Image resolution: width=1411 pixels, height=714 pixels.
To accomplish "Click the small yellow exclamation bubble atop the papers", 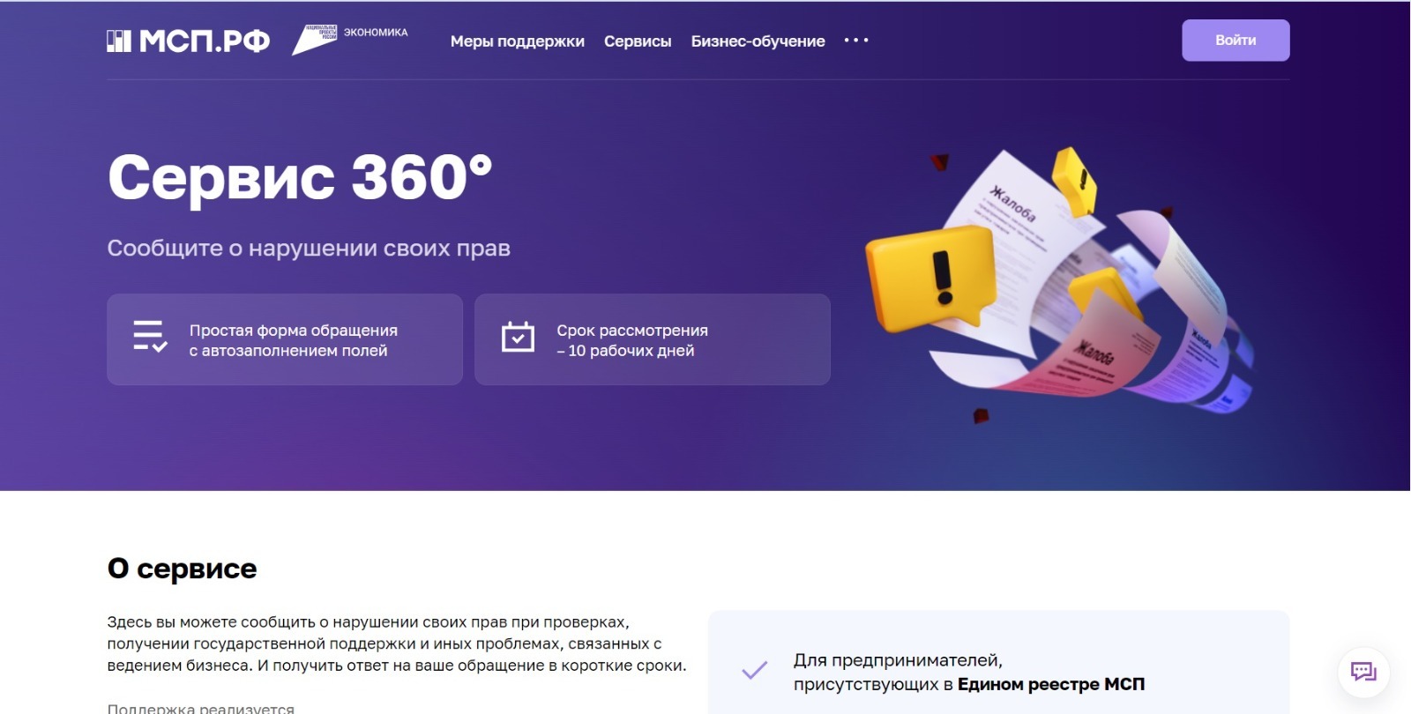I will tap(1074, 180).
